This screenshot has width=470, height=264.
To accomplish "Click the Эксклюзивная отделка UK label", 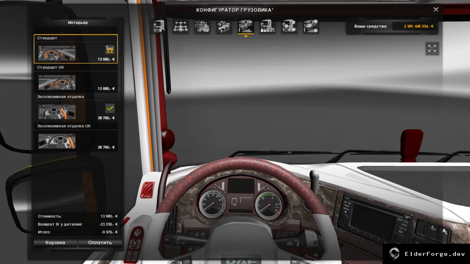I will (x=64, y=126).
